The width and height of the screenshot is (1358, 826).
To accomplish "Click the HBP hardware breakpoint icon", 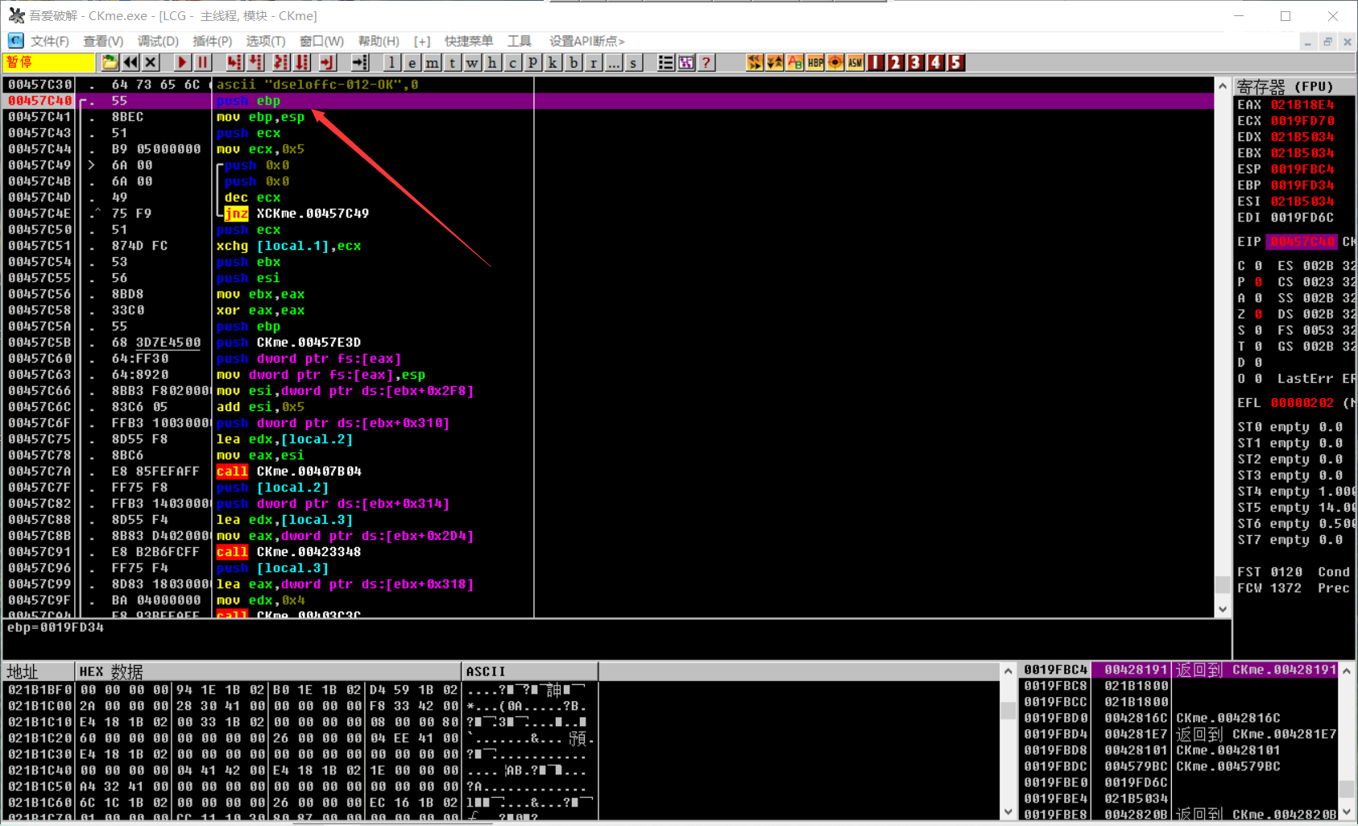I will click(x=814, y=63).
